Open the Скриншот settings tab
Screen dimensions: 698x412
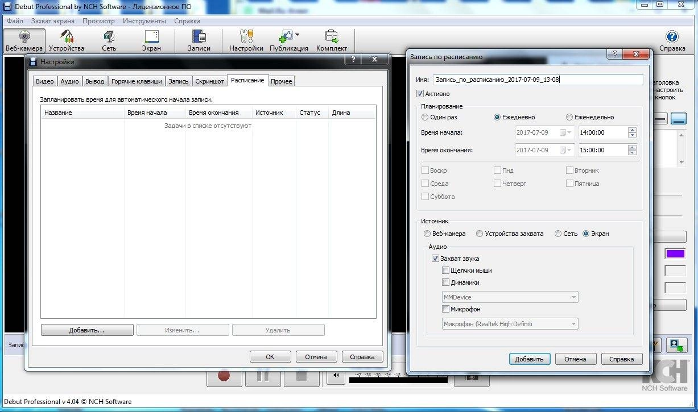pyautogui.click(x=209, y=81)
